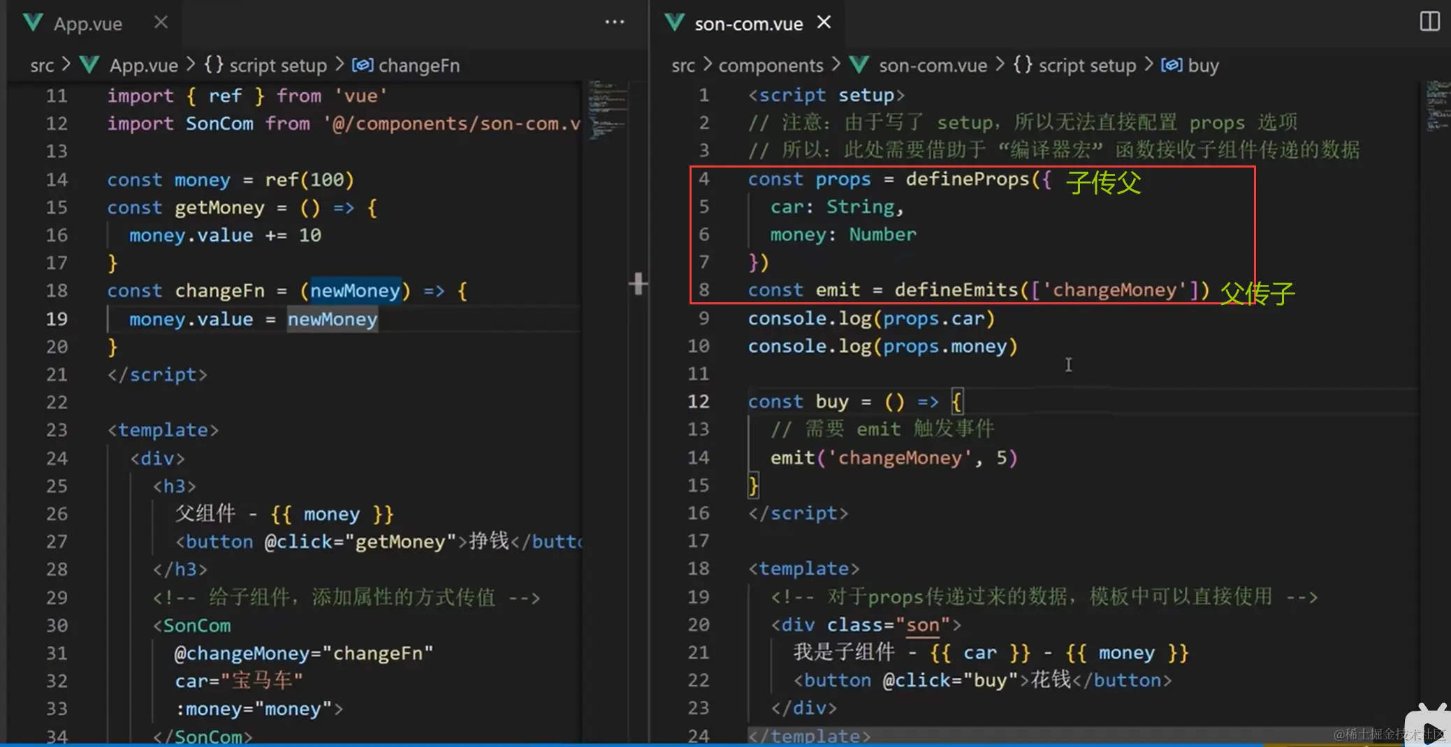This screenshot has width=1451, height=747.
Task: Switch to the App.vue editor tab
Action: point(88,24)
